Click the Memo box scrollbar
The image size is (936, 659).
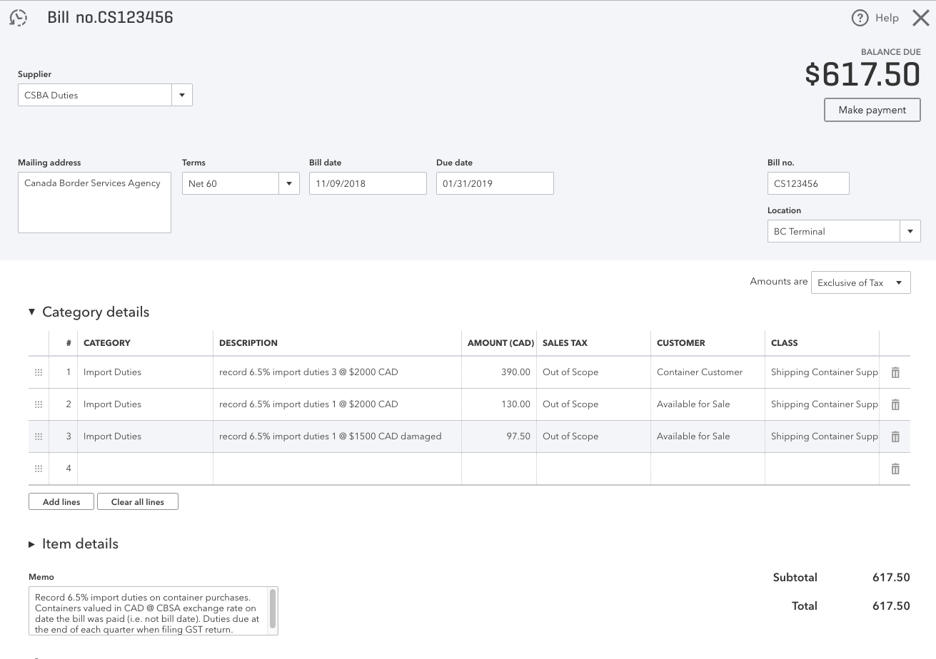click(273, 608)
